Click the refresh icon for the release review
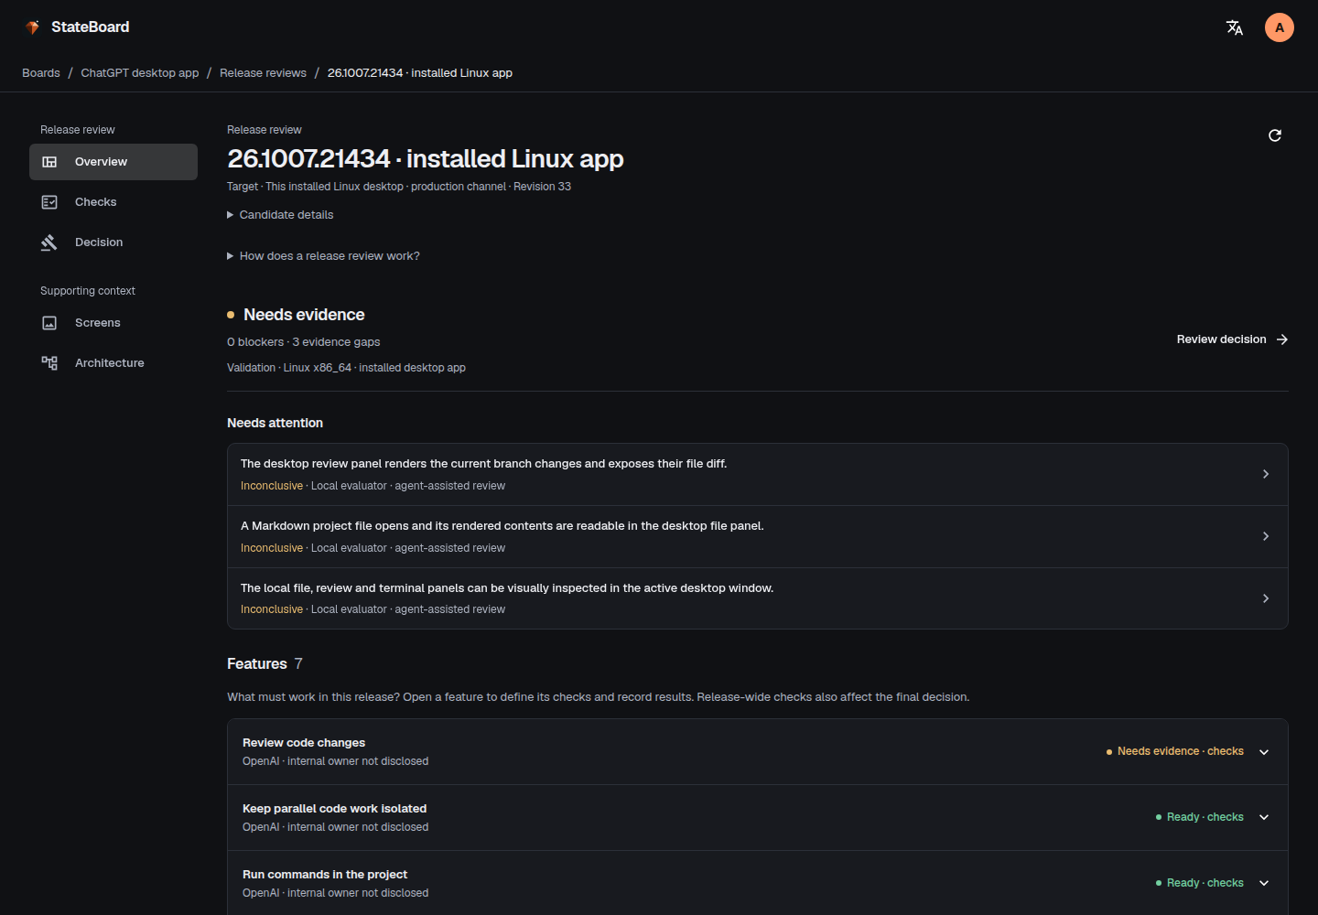The width and height of the screenshot is (1318, 915). click(x=1275, y=135)
